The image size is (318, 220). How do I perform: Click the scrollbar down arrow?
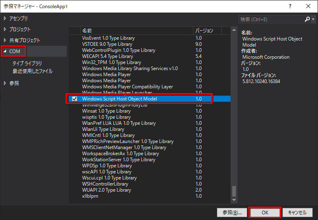(234, 200)
